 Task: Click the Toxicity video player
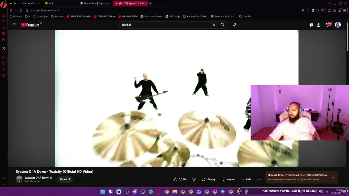point(177,98)
